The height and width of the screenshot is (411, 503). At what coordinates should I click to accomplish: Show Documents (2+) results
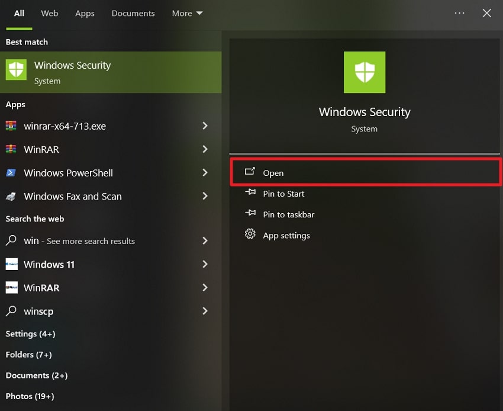[x=37, y=375]
